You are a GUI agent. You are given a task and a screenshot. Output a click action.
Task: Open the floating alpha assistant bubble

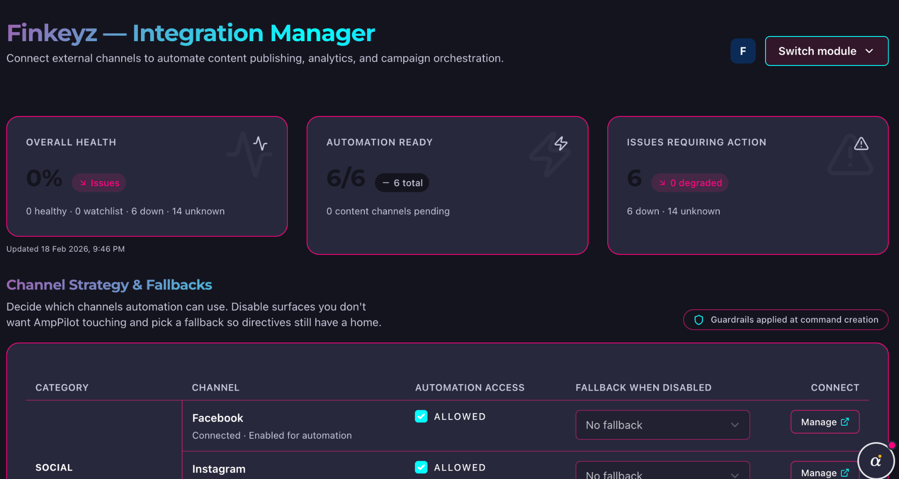(876, 460)
